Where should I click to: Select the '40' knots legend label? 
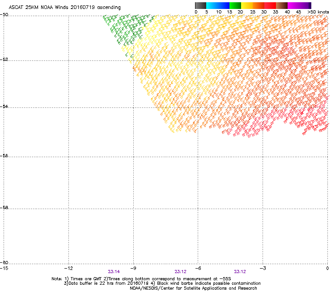pos(287,12)
